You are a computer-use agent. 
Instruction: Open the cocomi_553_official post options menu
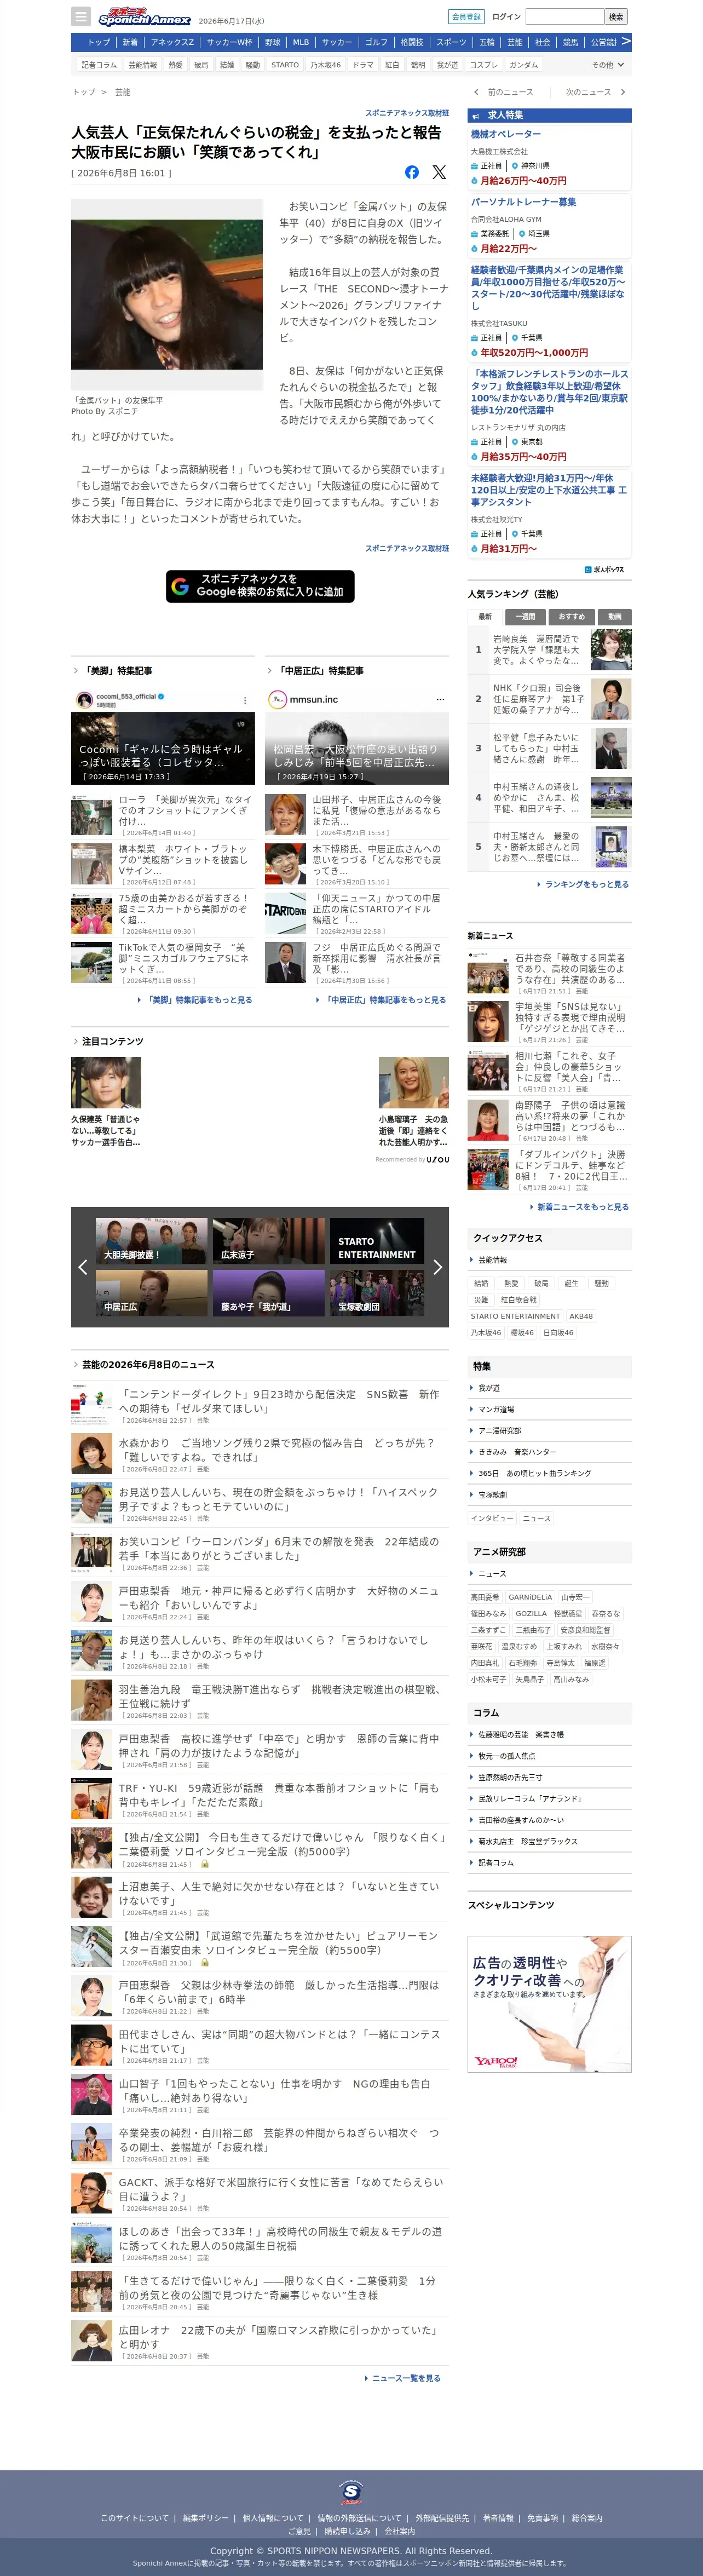245,700
